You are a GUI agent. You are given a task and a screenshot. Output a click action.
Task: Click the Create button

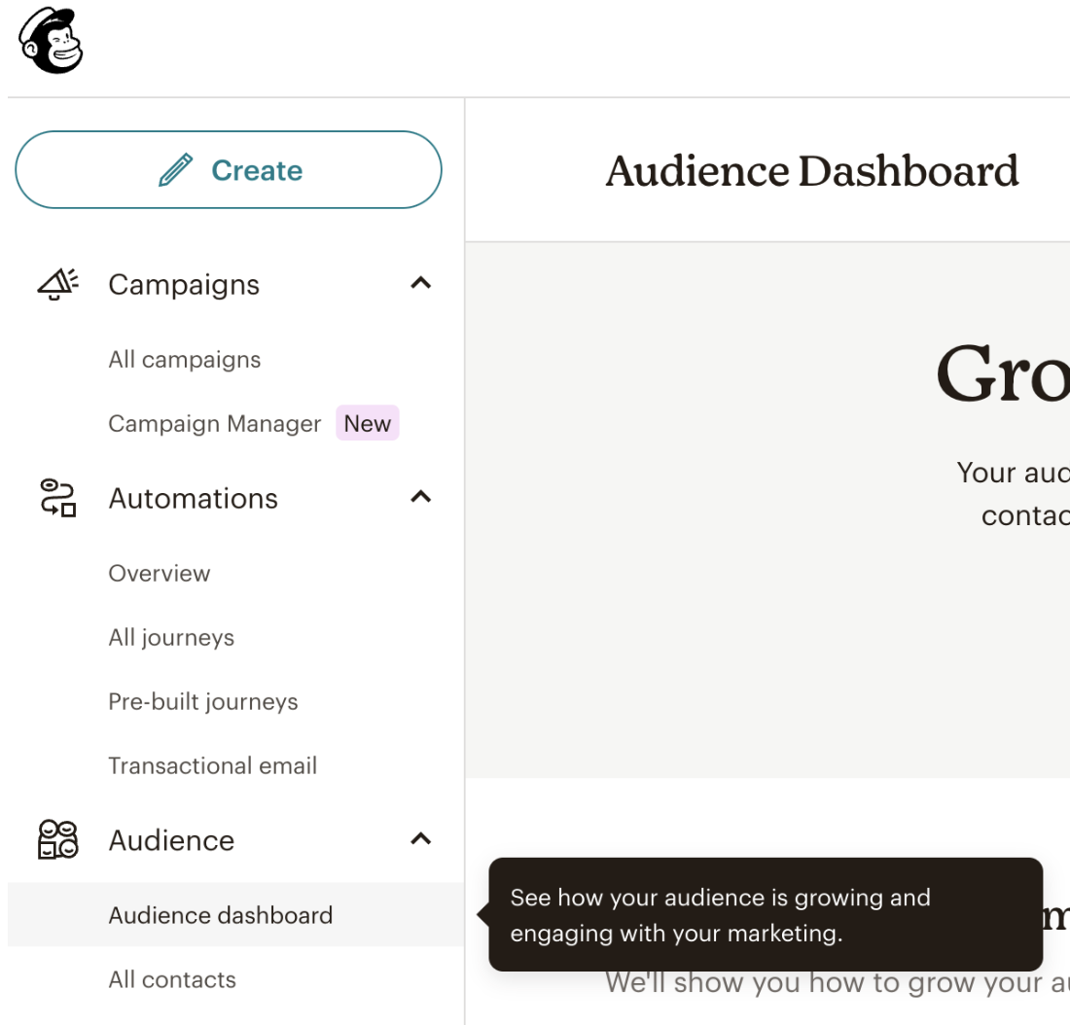tap(229, 169)
